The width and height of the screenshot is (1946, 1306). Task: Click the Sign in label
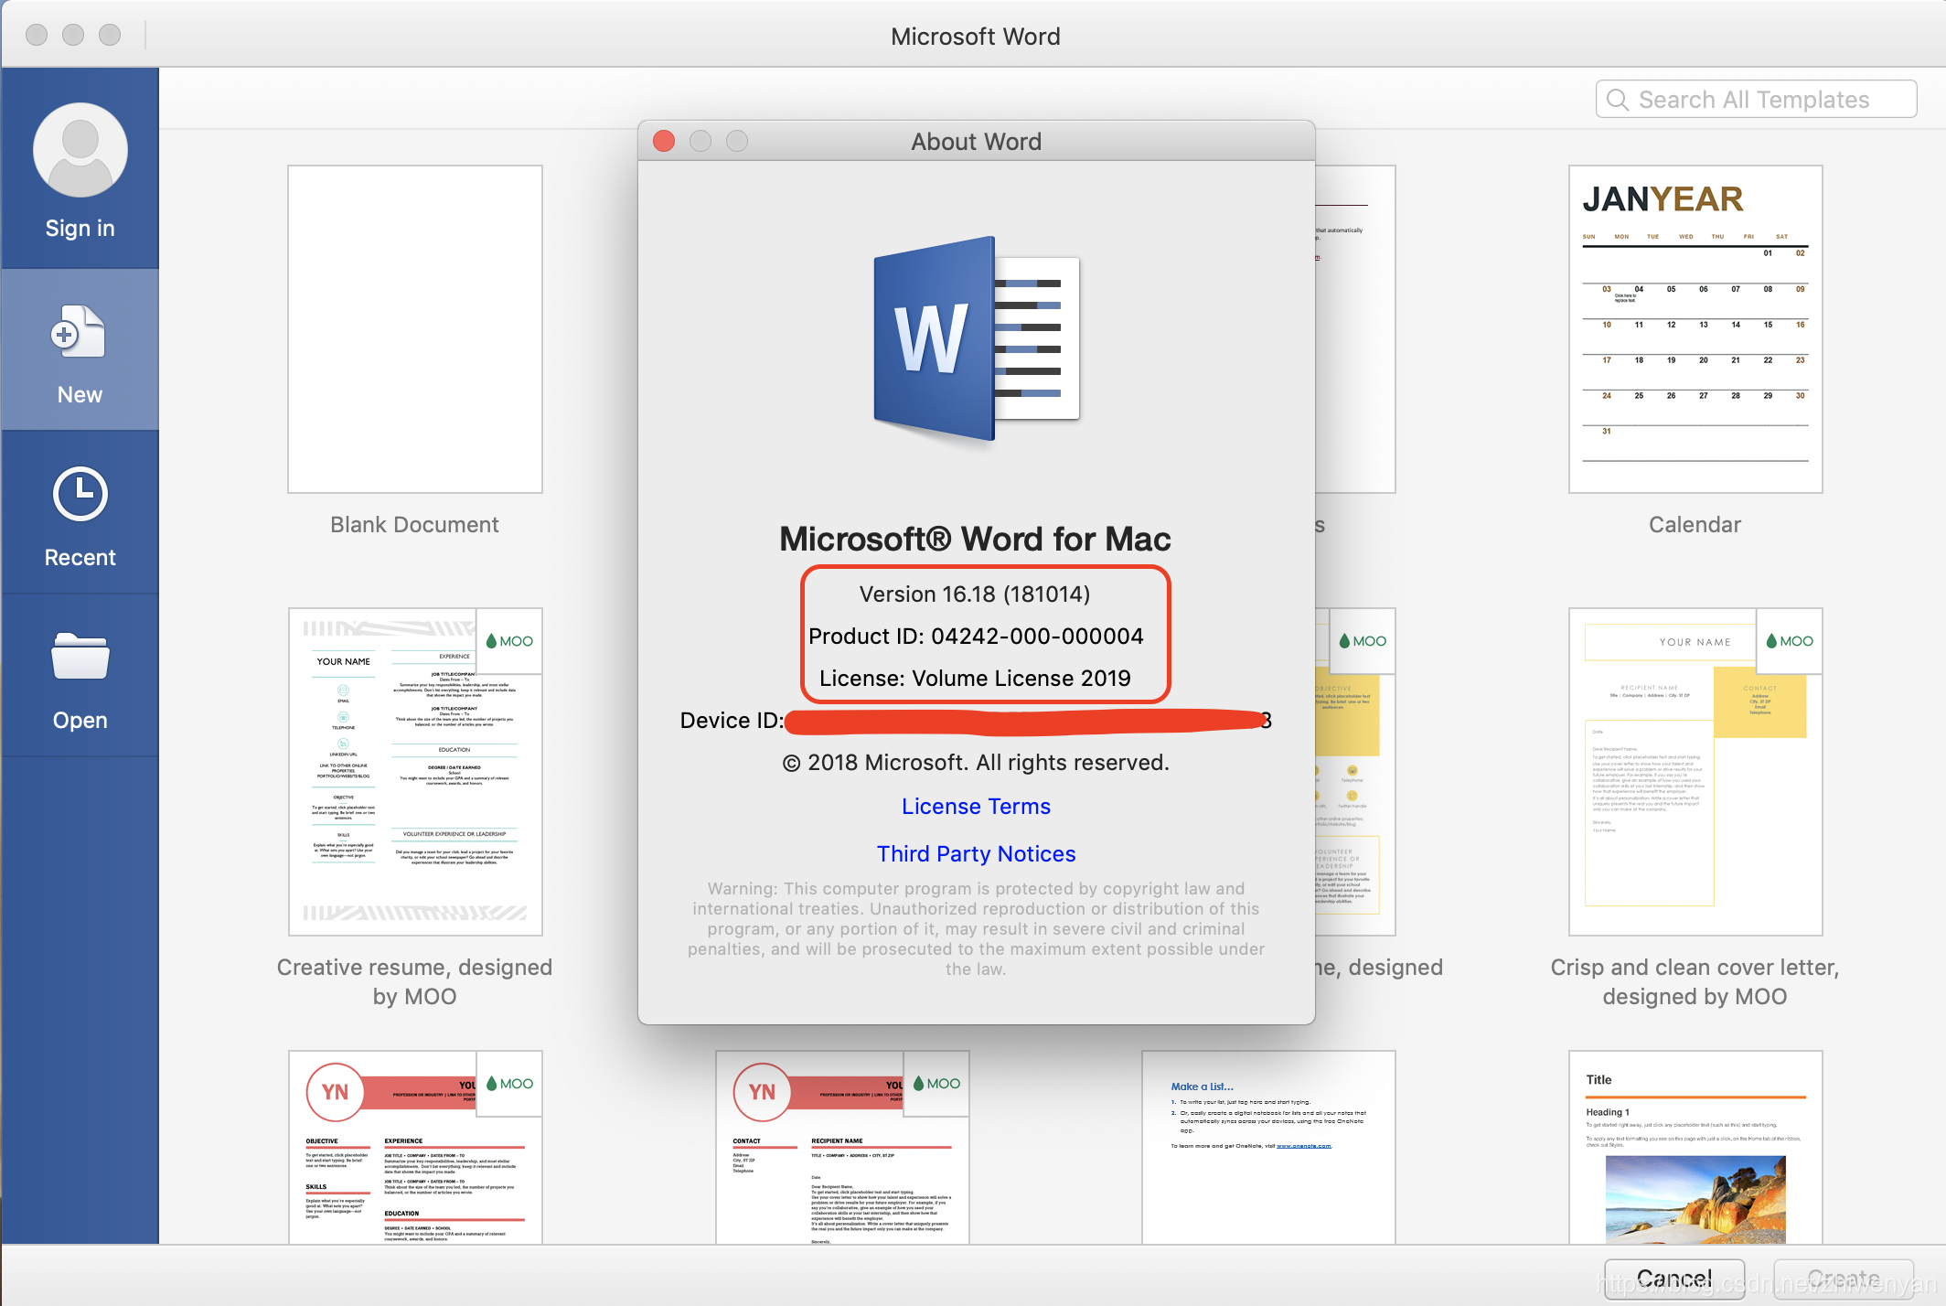tap(80, 228)
